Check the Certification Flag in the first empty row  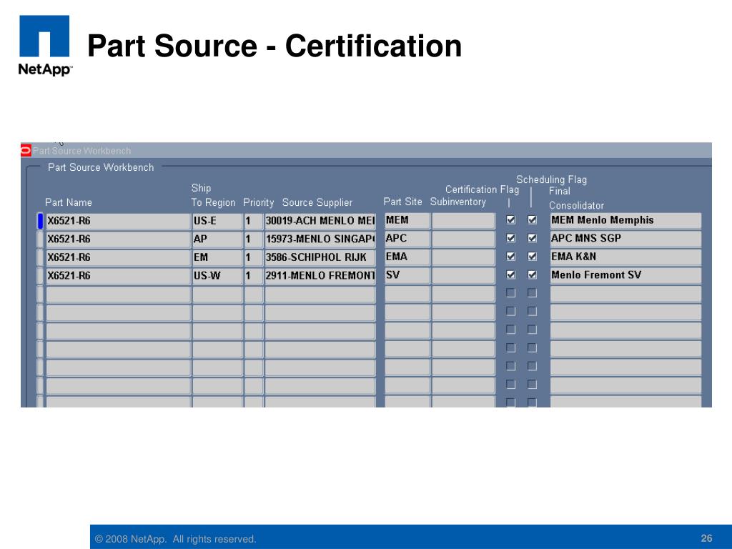pyautogui.click(x=510, y=292)
